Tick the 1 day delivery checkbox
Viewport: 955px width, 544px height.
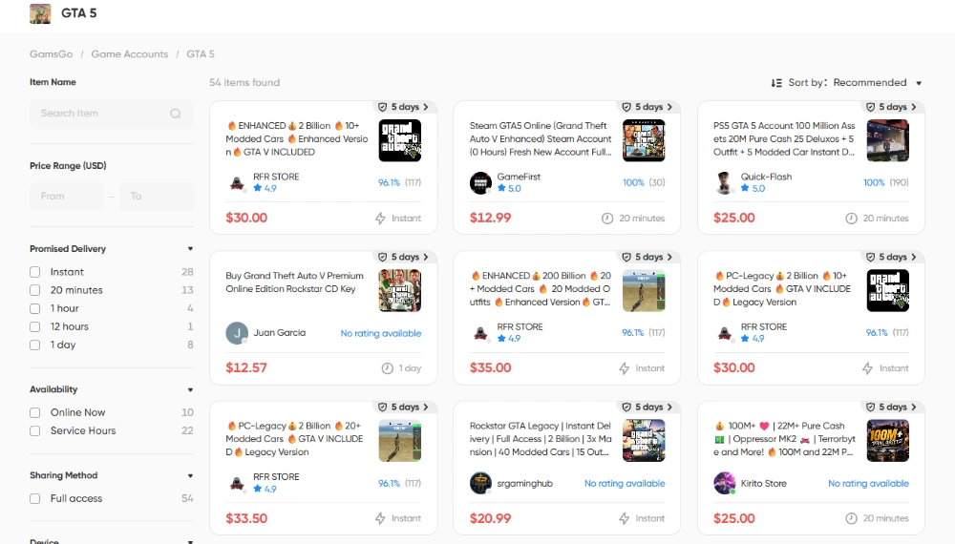35,345
